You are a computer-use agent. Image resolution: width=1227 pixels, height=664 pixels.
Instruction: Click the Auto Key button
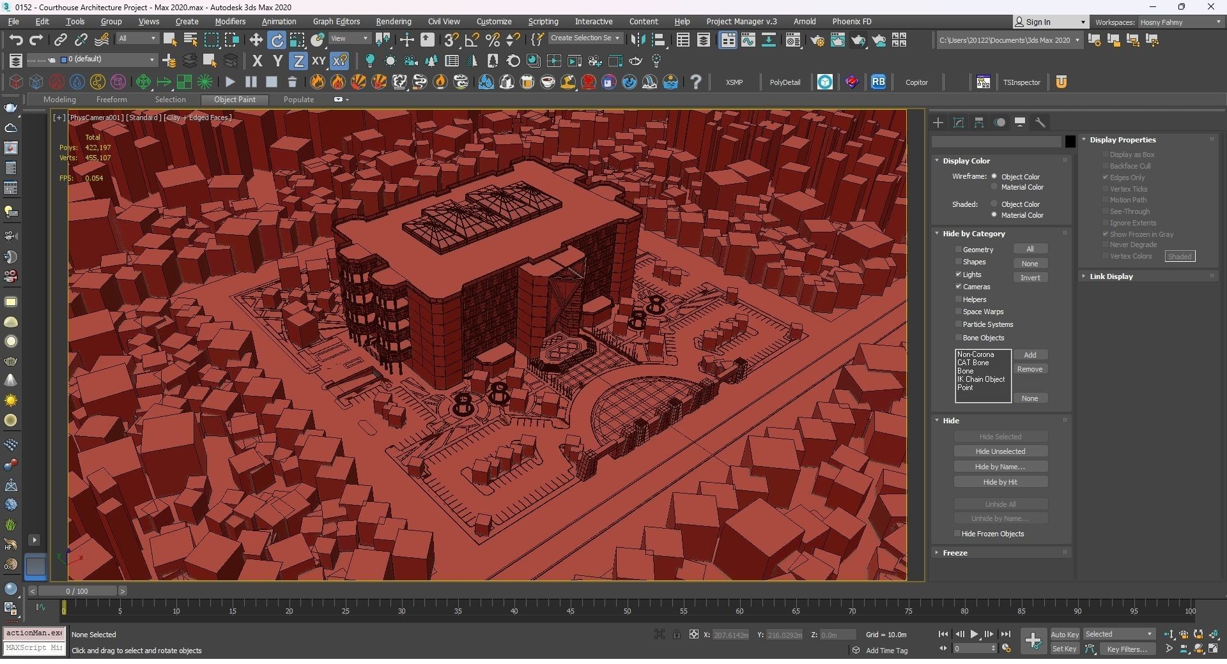tap(1065, 634)
